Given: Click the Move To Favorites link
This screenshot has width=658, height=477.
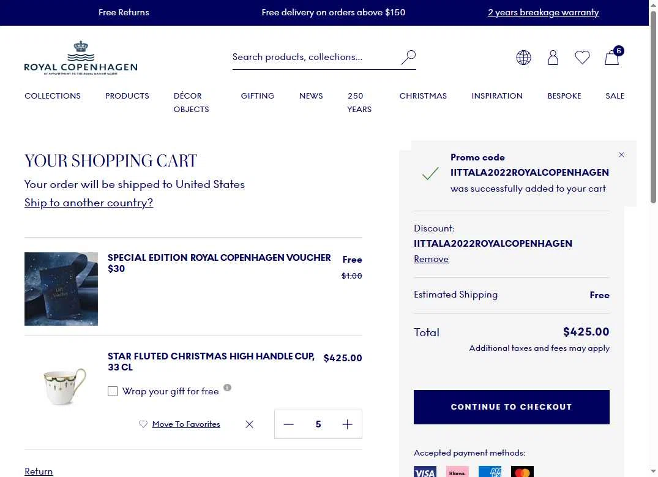Looking at the screenshot, I should click(x=186, y=424).
